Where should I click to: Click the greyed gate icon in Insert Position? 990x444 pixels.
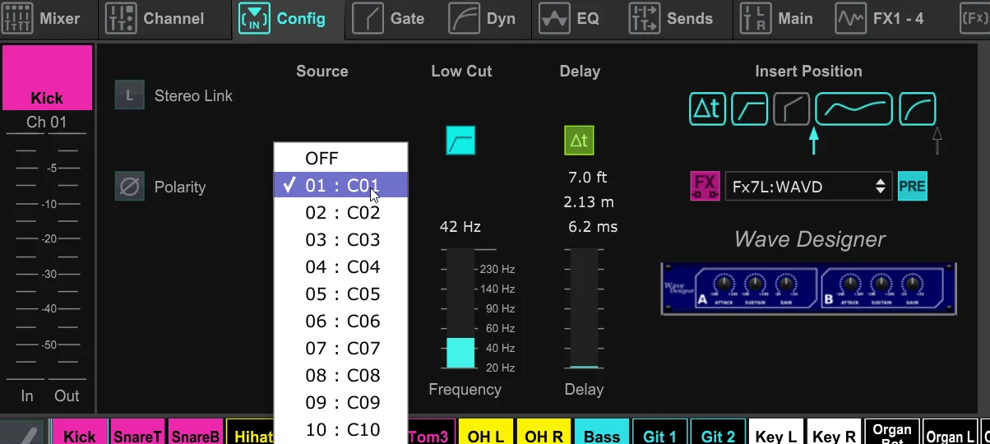pos(792,109)
